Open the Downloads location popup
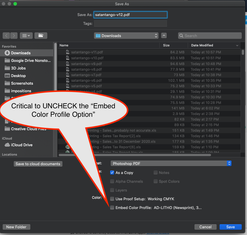Viewport: 247px width, 235px height. pyautogui.click(x=126, y=36)
